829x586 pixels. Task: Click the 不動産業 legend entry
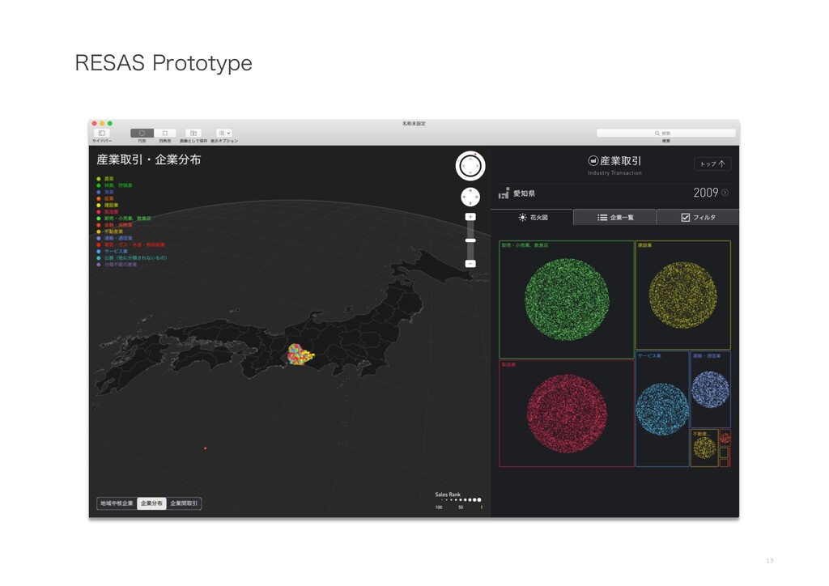pos(110,231)
